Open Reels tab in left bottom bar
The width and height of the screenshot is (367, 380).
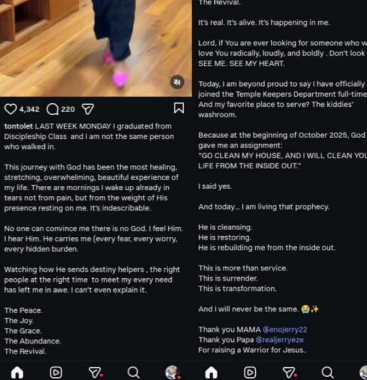56,372
